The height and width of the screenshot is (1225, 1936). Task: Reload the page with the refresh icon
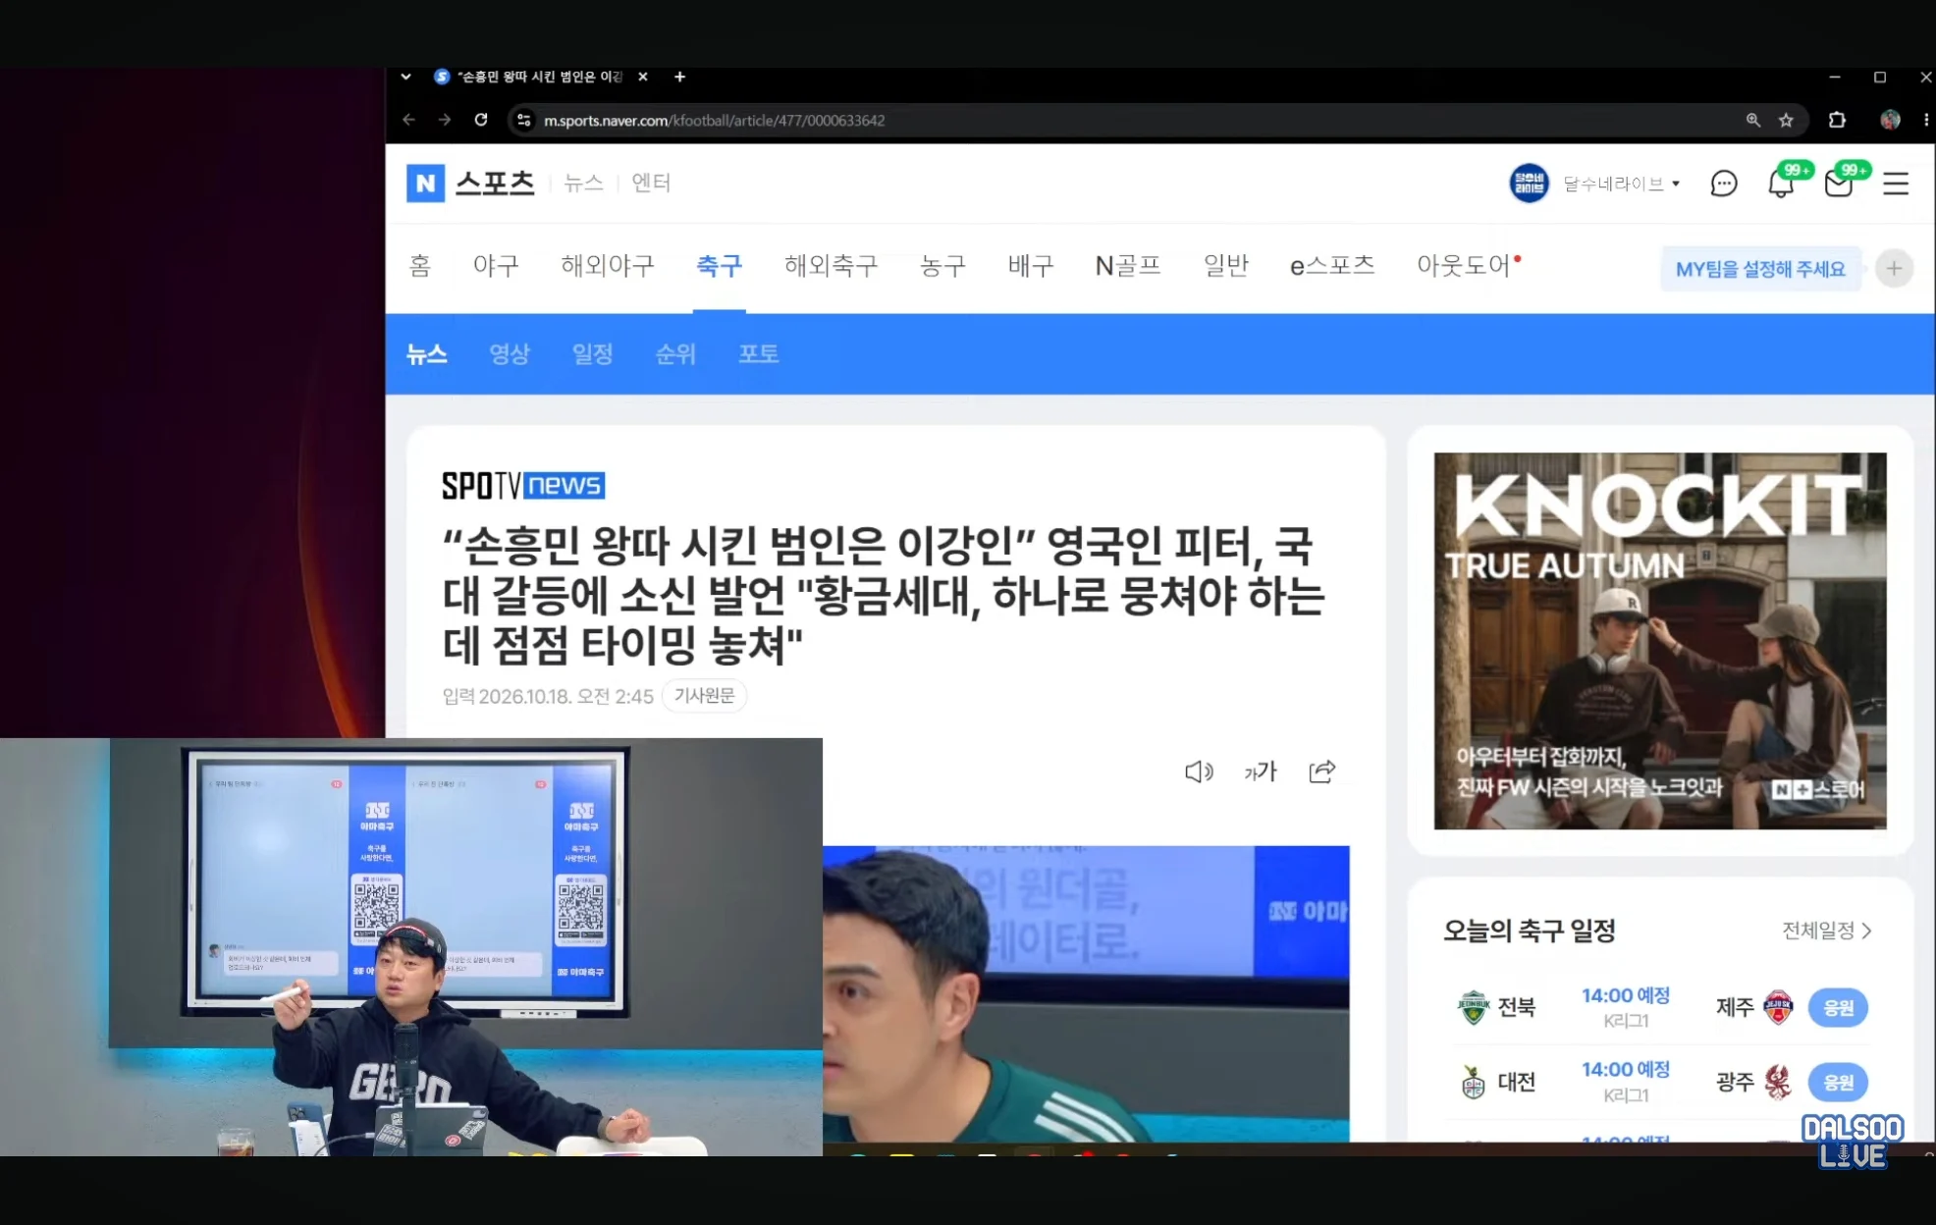481,120
